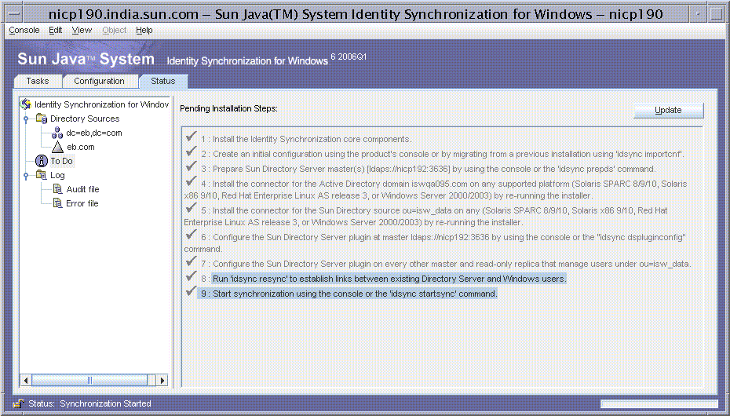The width and height of the screenshot is (730, 416).
Task: Click step 9 checkmark for start synchronization
Action: pyautogui.click(x=191, y=291)
